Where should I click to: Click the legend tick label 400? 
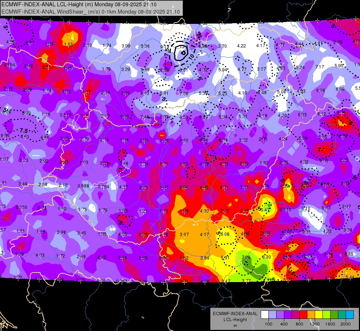[x=284, y=324]
